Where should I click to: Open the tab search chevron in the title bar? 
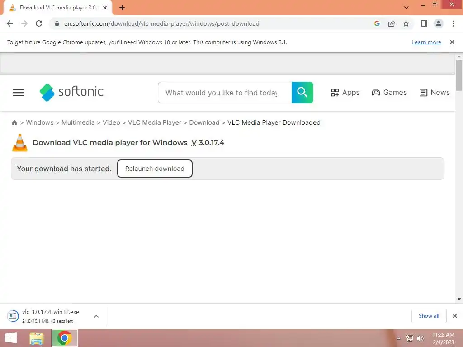click(406, 8)
